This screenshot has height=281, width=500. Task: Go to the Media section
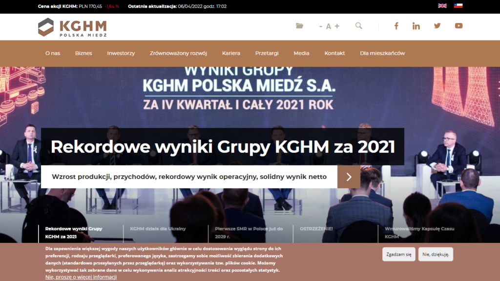coord(301,53)
